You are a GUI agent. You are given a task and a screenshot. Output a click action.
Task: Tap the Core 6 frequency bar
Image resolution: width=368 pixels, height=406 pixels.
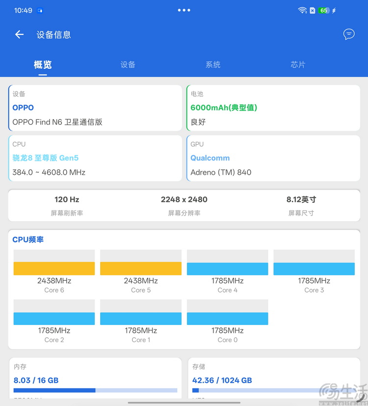[54, 268]
